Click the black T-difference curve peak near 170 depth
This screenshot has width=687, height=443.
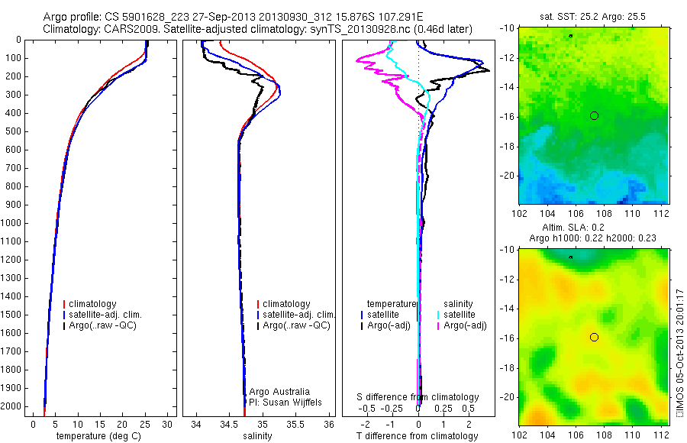(487, 70)
